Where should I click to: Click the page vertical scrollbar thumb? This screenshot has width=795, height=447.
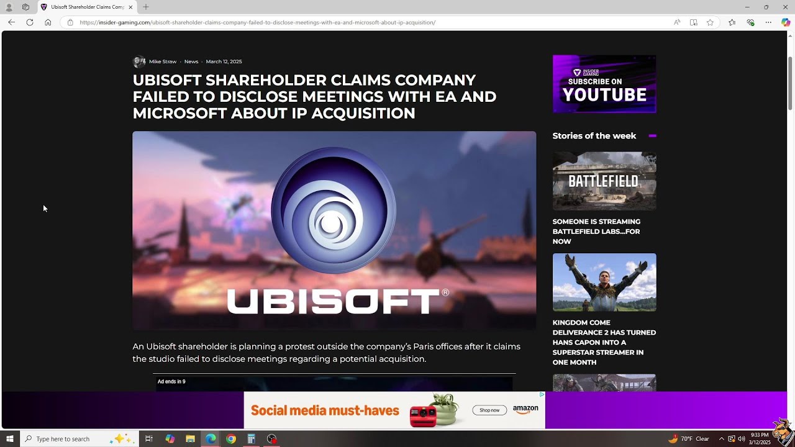[790, 83]
